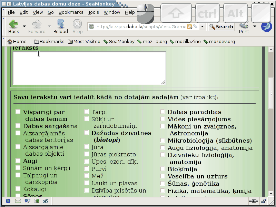Open the View menu
The width and height of the screenshot is (276, 207).
pyautogui.click(x=38, y=12)
